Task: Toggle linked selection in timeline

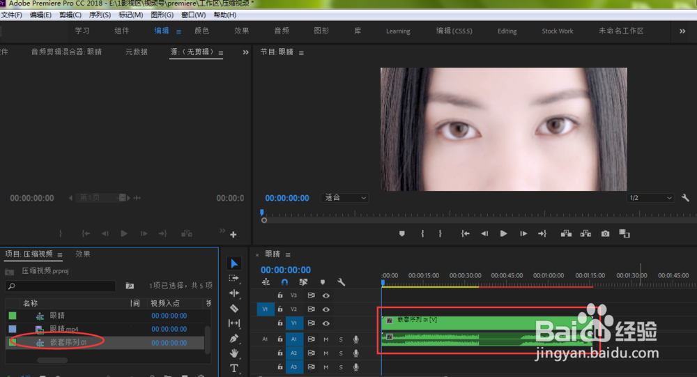Action: [304, 282]
